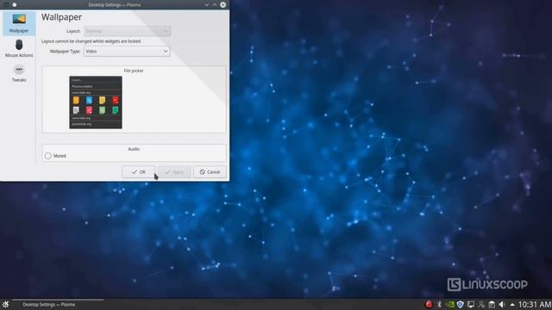Viewport: 552px width, 310px height.
Task: Select Desktop Settings — Plasma taskbar entry
Action: click(x=58, y=304)
